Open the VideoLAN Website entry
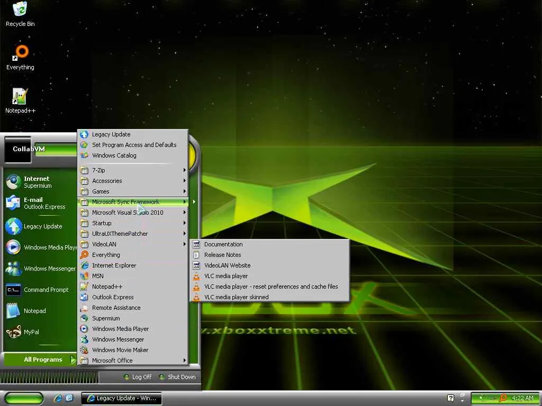 tap(269, 265)
